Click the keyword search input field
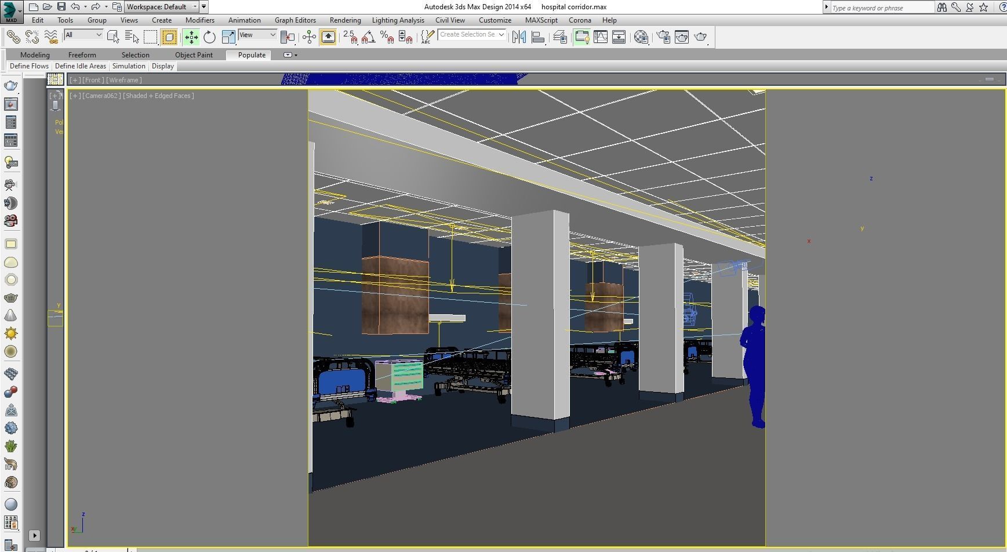This screenshot has height=552, width=1007. (882, 8)
